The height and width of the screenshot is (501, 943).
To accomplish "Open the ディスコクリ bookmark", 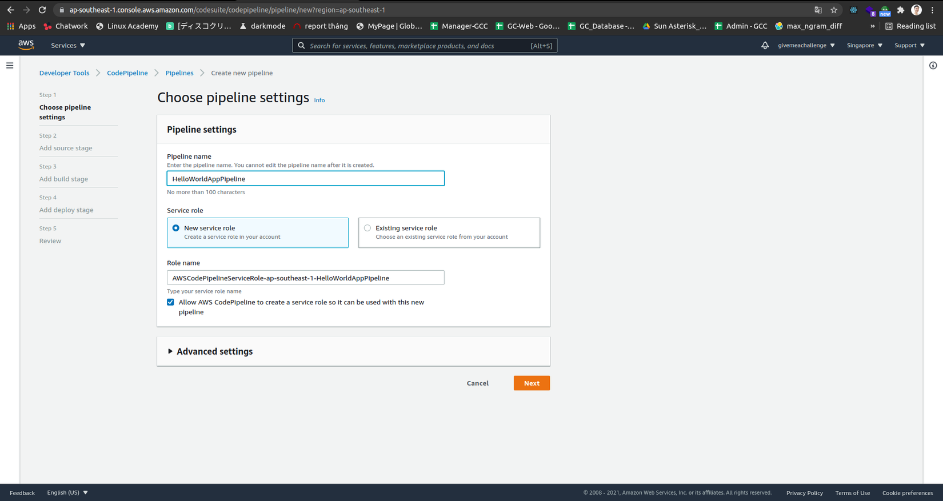I will point(199,26).
